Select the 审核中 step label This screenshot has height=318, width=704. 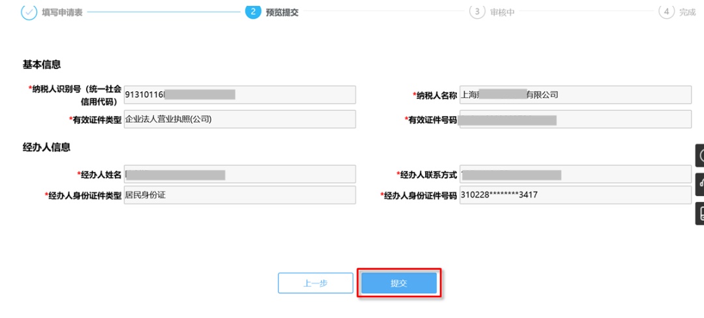click(502, 12)
